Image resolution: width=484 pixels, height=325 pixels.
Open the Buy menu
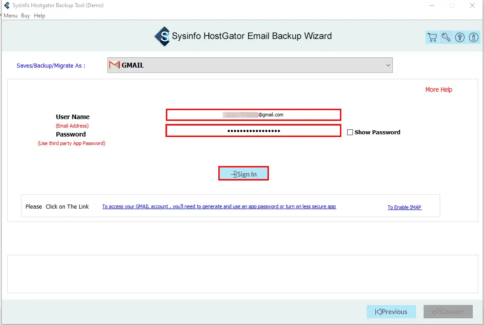coord(25,16)
